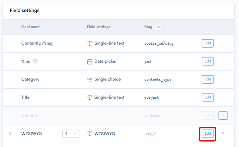Open the WYSIWYG number dropdown showing 1
Screen dimensions: 239x147
point(71,134)
